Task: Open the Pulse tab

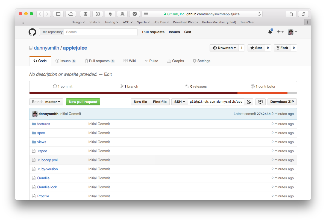Action: coord(151,61)
